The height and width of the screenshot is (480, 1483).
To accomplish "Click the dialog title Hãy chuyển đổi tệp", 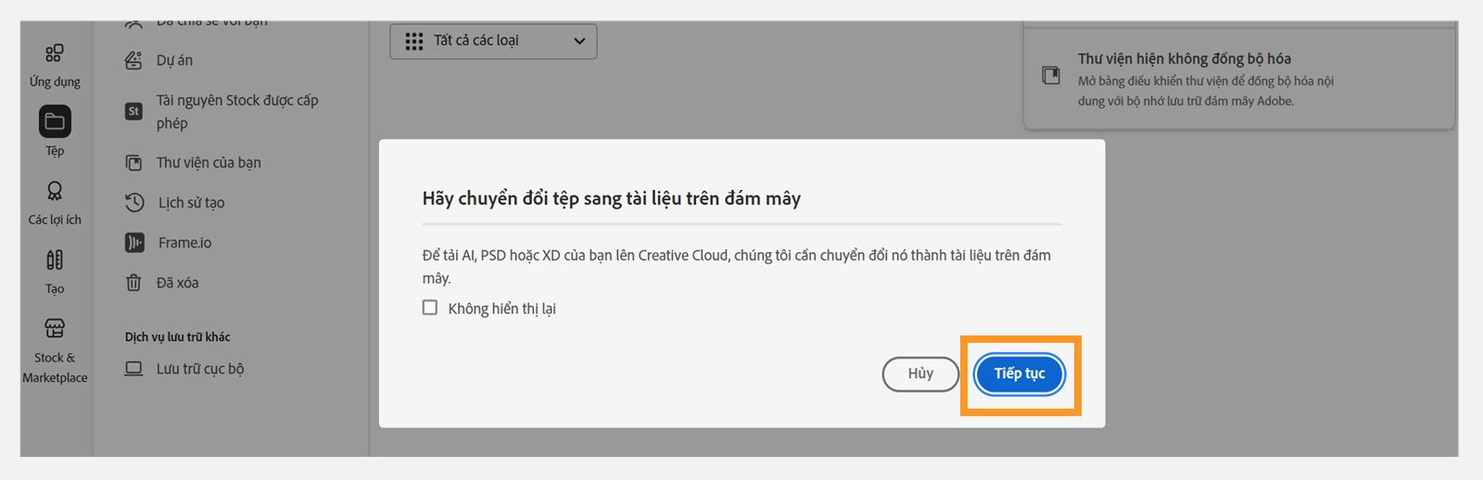I will [611, 198].
